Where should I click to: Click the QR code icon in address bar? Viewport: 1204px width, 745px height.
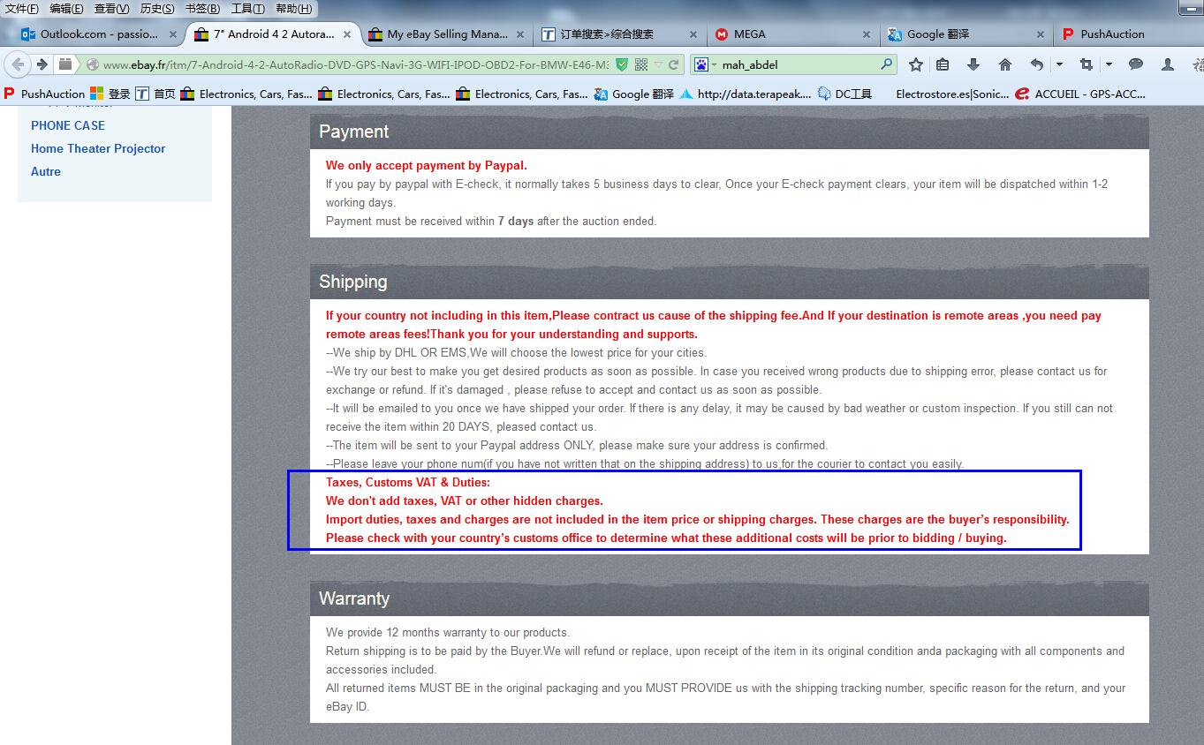click(641, 64)
